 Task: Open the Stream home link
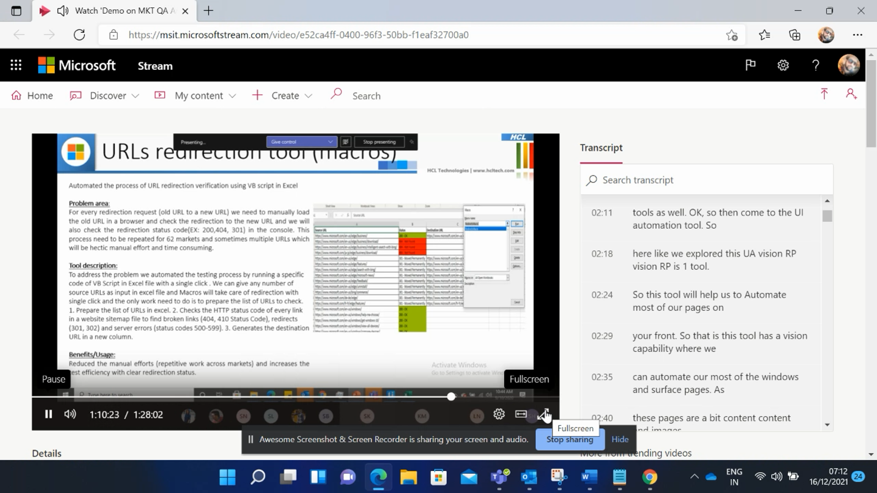(155, 66)
